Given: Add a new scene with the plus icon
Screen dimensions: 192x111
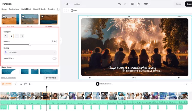Looking at the screenshot, I should [x=16, y=84].
